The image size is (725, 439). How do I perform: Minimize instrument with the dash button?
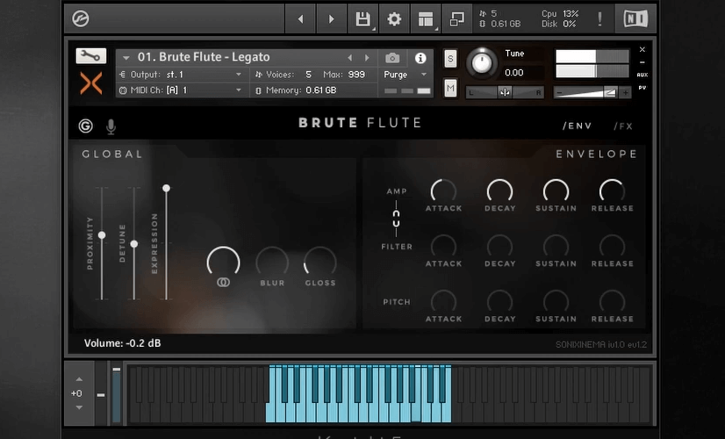[x=642, y=62]
